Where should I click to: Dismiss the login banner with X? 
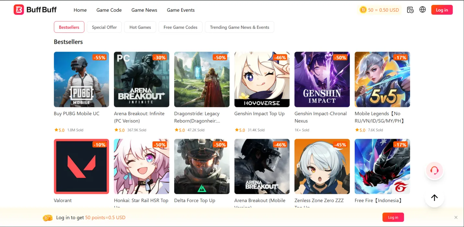click(x=456, y=217)
